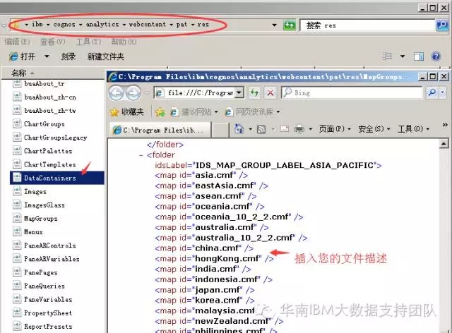The height and width of the screenshot is (333, 452).
Task: Click the read mail icon in IE toolbar
Action: coord(285,129)
